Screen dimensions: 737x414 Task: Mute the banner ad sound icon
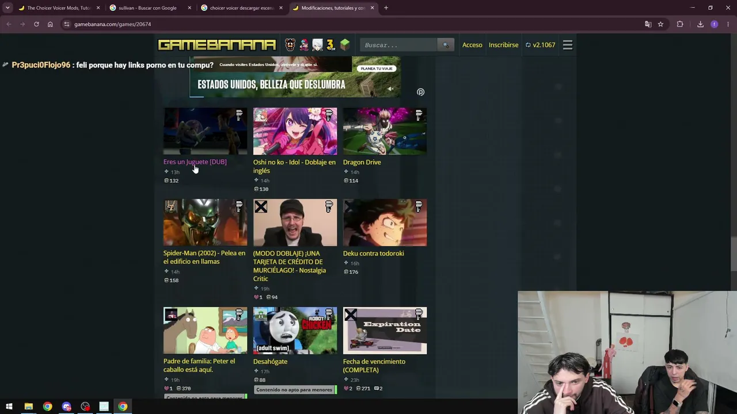pyautogui.click(x=390, y=89)
